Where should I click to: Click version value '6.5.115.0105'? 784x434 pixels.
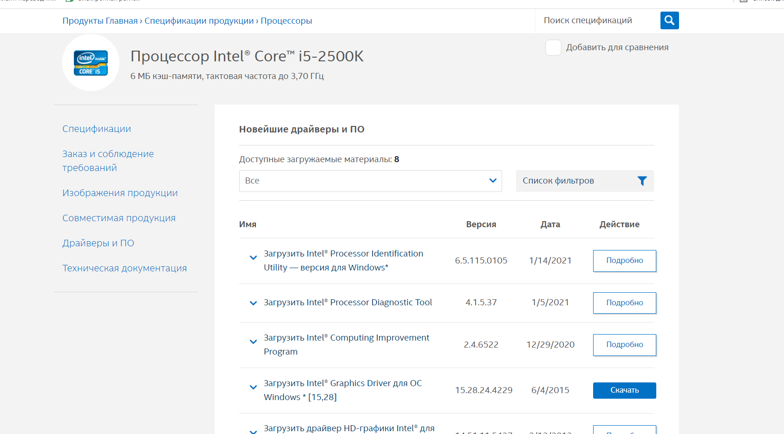(x=481, y=261)
